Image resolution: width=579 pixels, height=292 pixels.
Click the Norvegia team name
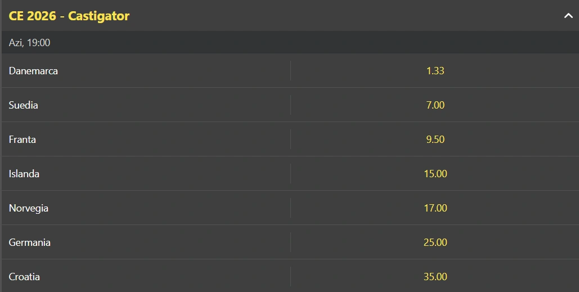[x=29, y=208]
